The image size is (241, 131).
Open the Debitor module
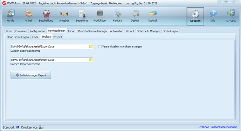[135, 16]
